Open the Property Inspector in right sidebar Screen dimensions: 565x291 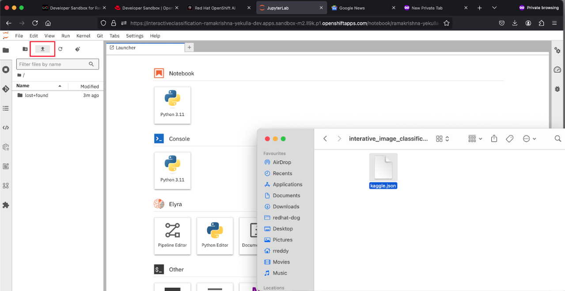pos(557,51)
